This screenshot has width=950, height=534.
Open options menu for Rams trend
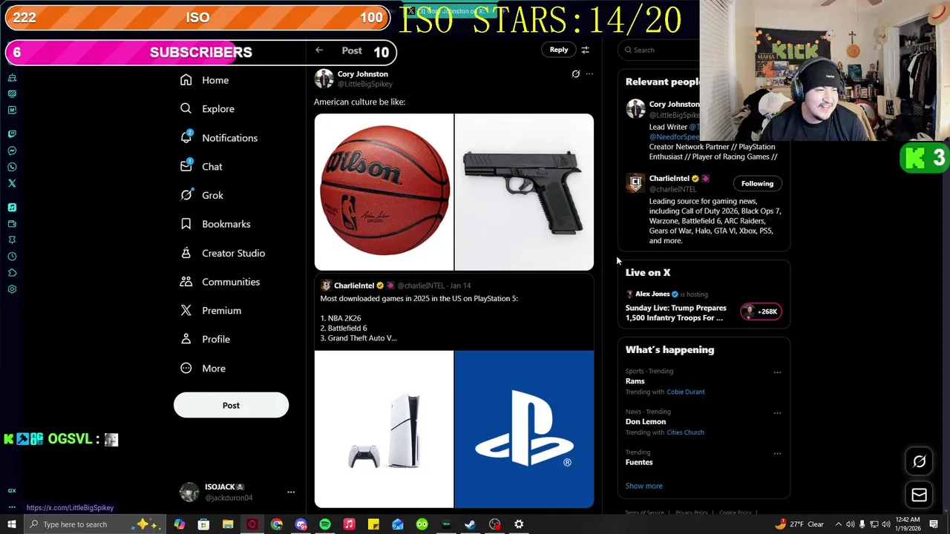click(x=777, y=372)
